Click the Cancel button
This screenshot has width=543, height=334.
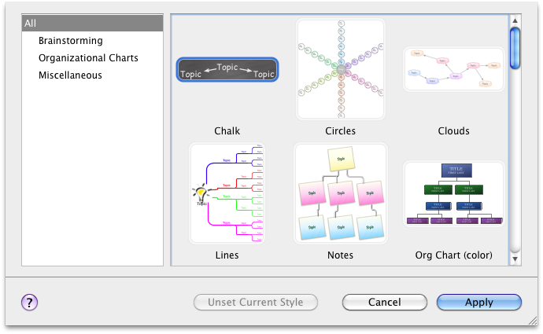click(x=384, y=303)
